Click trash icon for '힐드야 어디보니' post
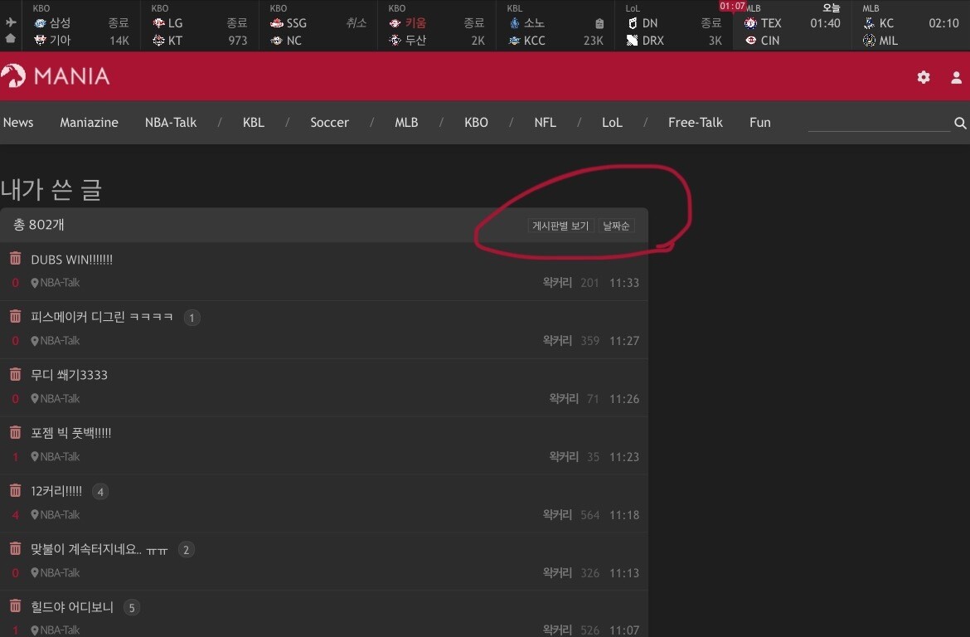 coord(16,606)
